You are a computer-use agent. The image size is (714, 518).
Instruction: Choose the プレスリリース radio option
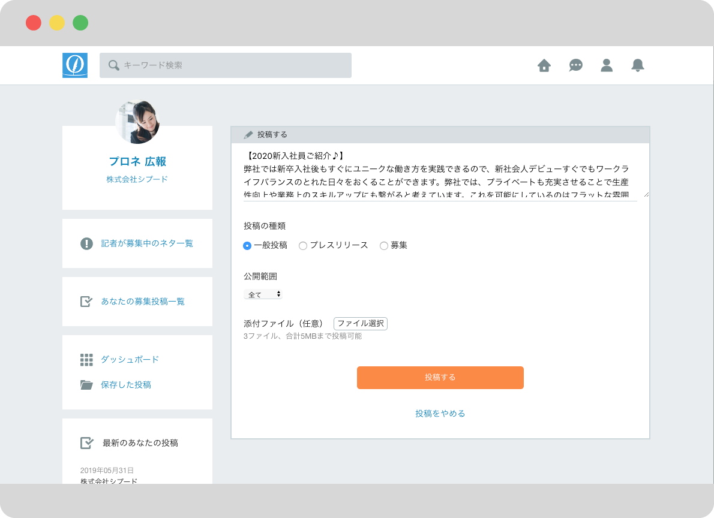click(303, 246)
